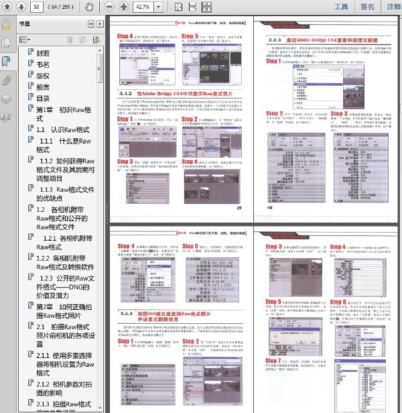Open the 前言 bookmark
Viewport: 402px width, 413px height.
pos(43,87)
